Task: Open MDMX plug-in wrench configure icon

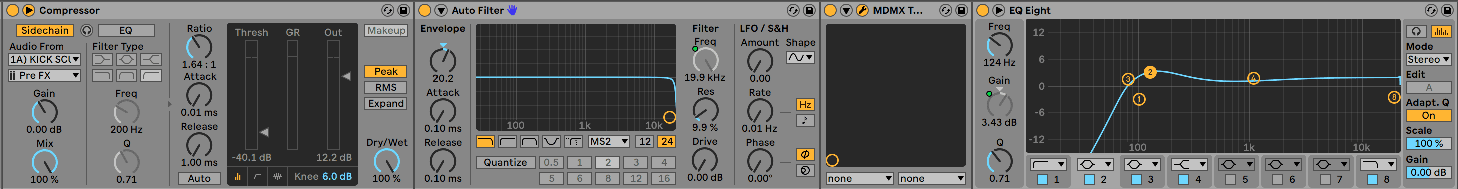Action: click(862, 10)
